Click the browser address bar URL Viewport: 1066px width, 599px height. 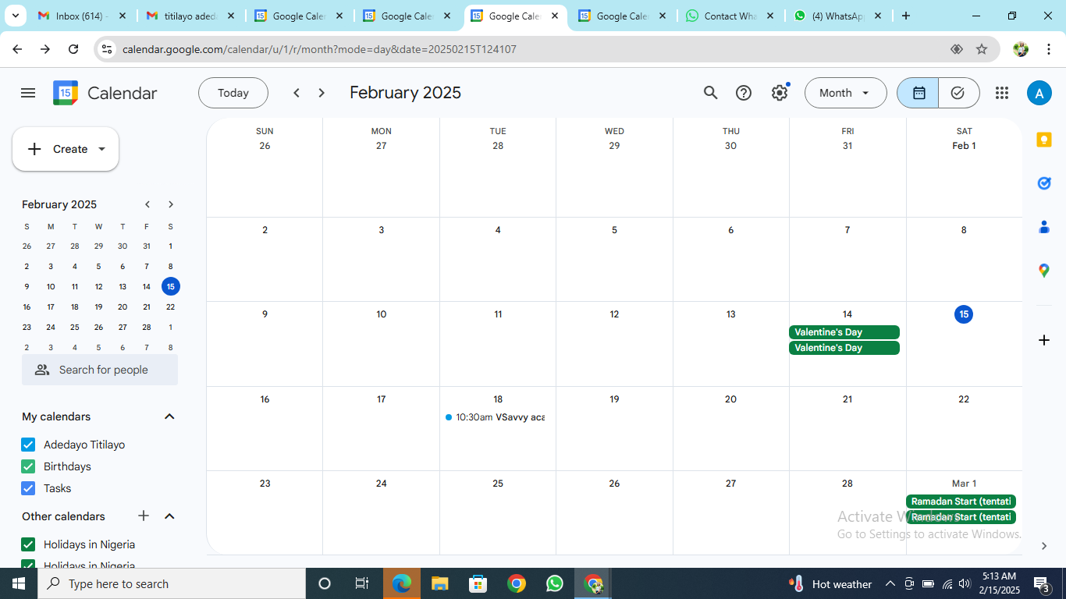click(319, 49)
